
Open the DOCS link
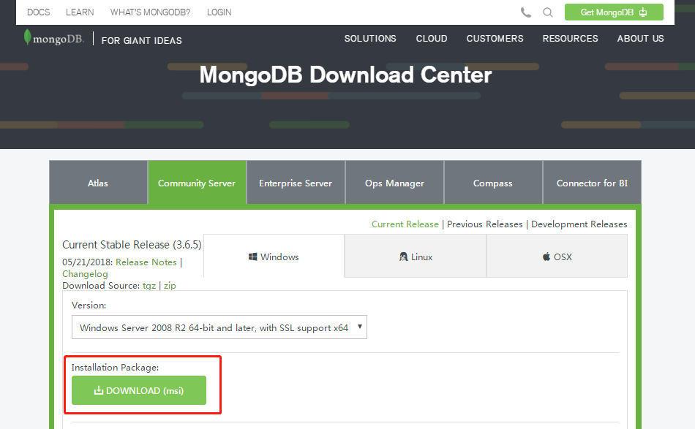pyautogui.click(x=39, y=12)
